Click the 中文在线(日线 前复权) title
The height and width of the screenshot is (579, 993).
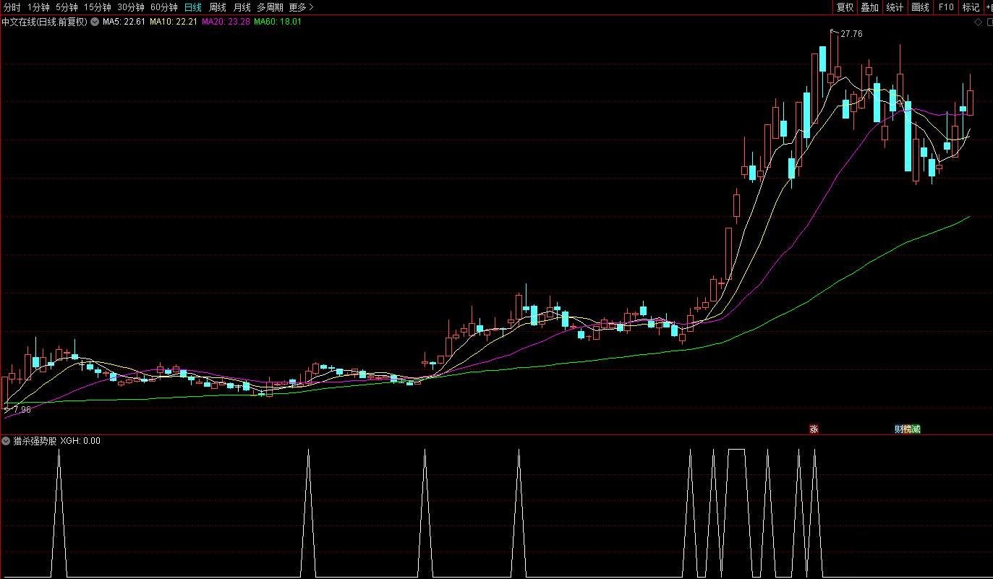coord(44,22)
